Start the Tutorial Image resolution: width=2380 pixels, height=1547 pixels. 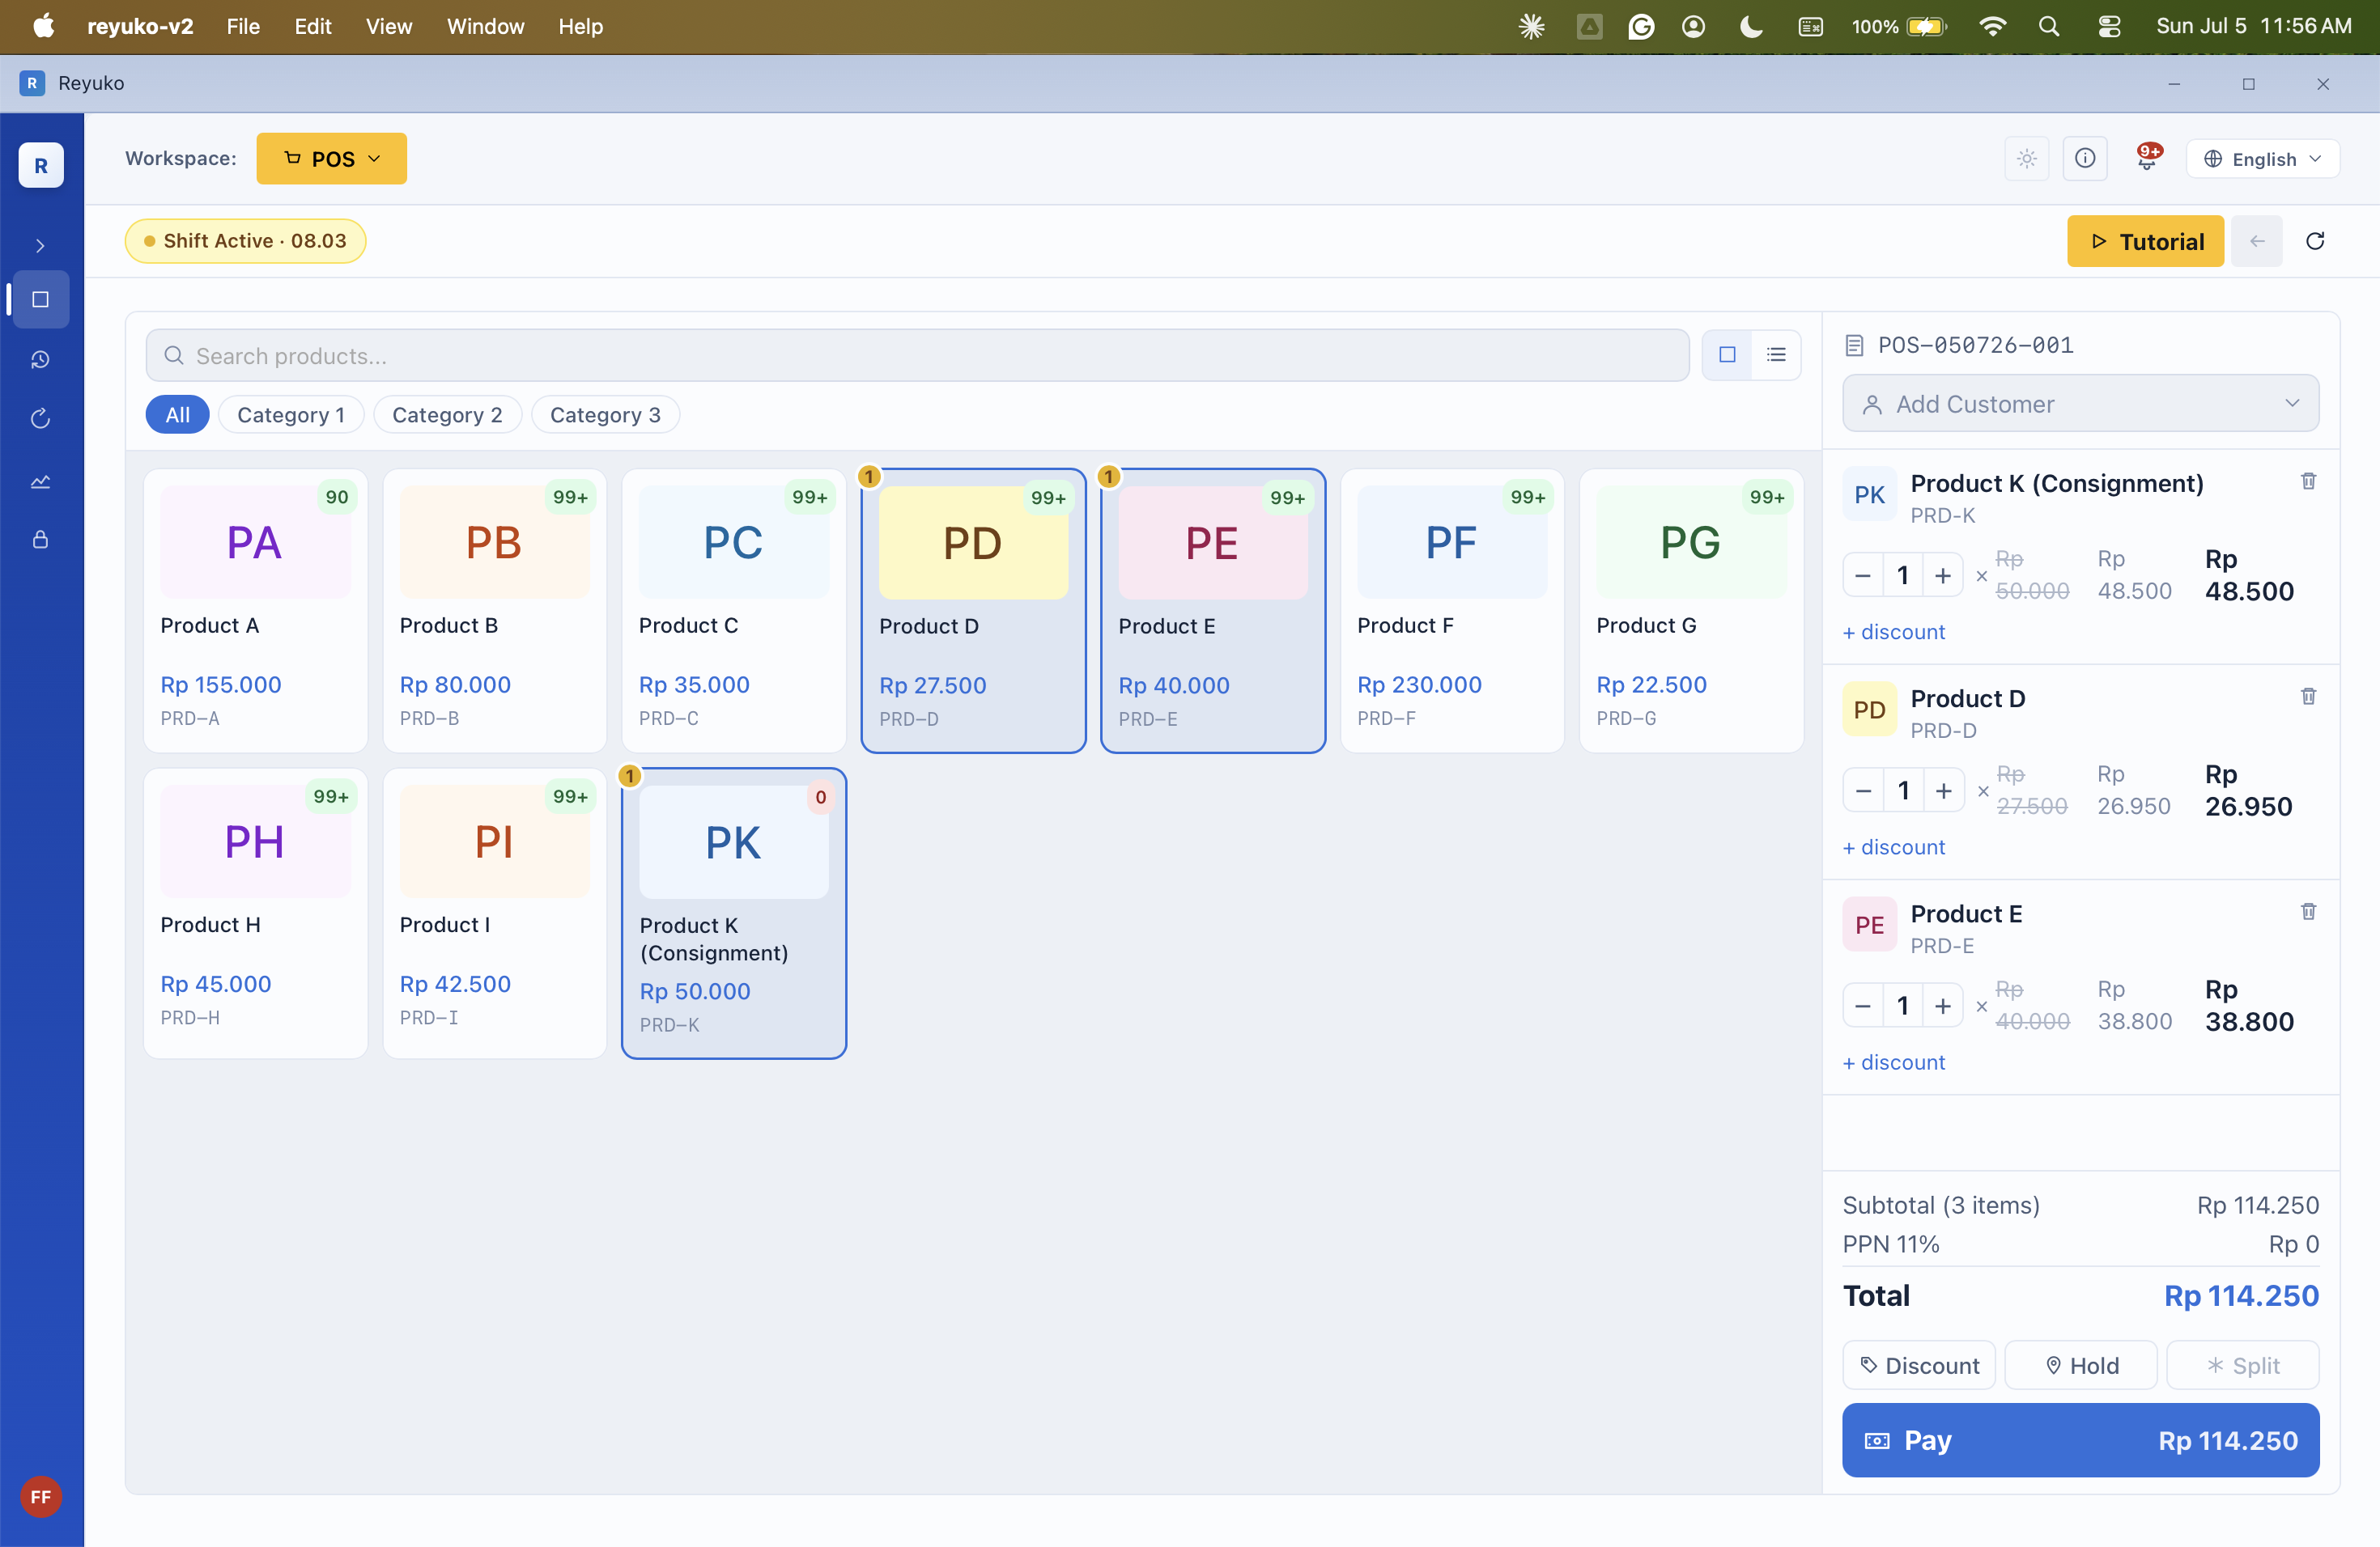click(x=2145, y=241)
